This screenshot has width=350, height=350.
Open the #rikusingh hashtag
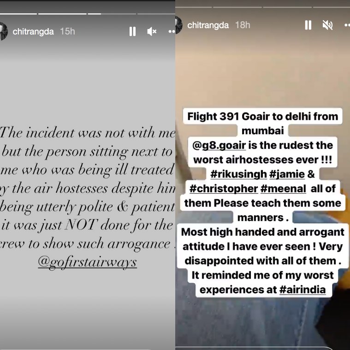pyautogui.click(x=238, y=174)
